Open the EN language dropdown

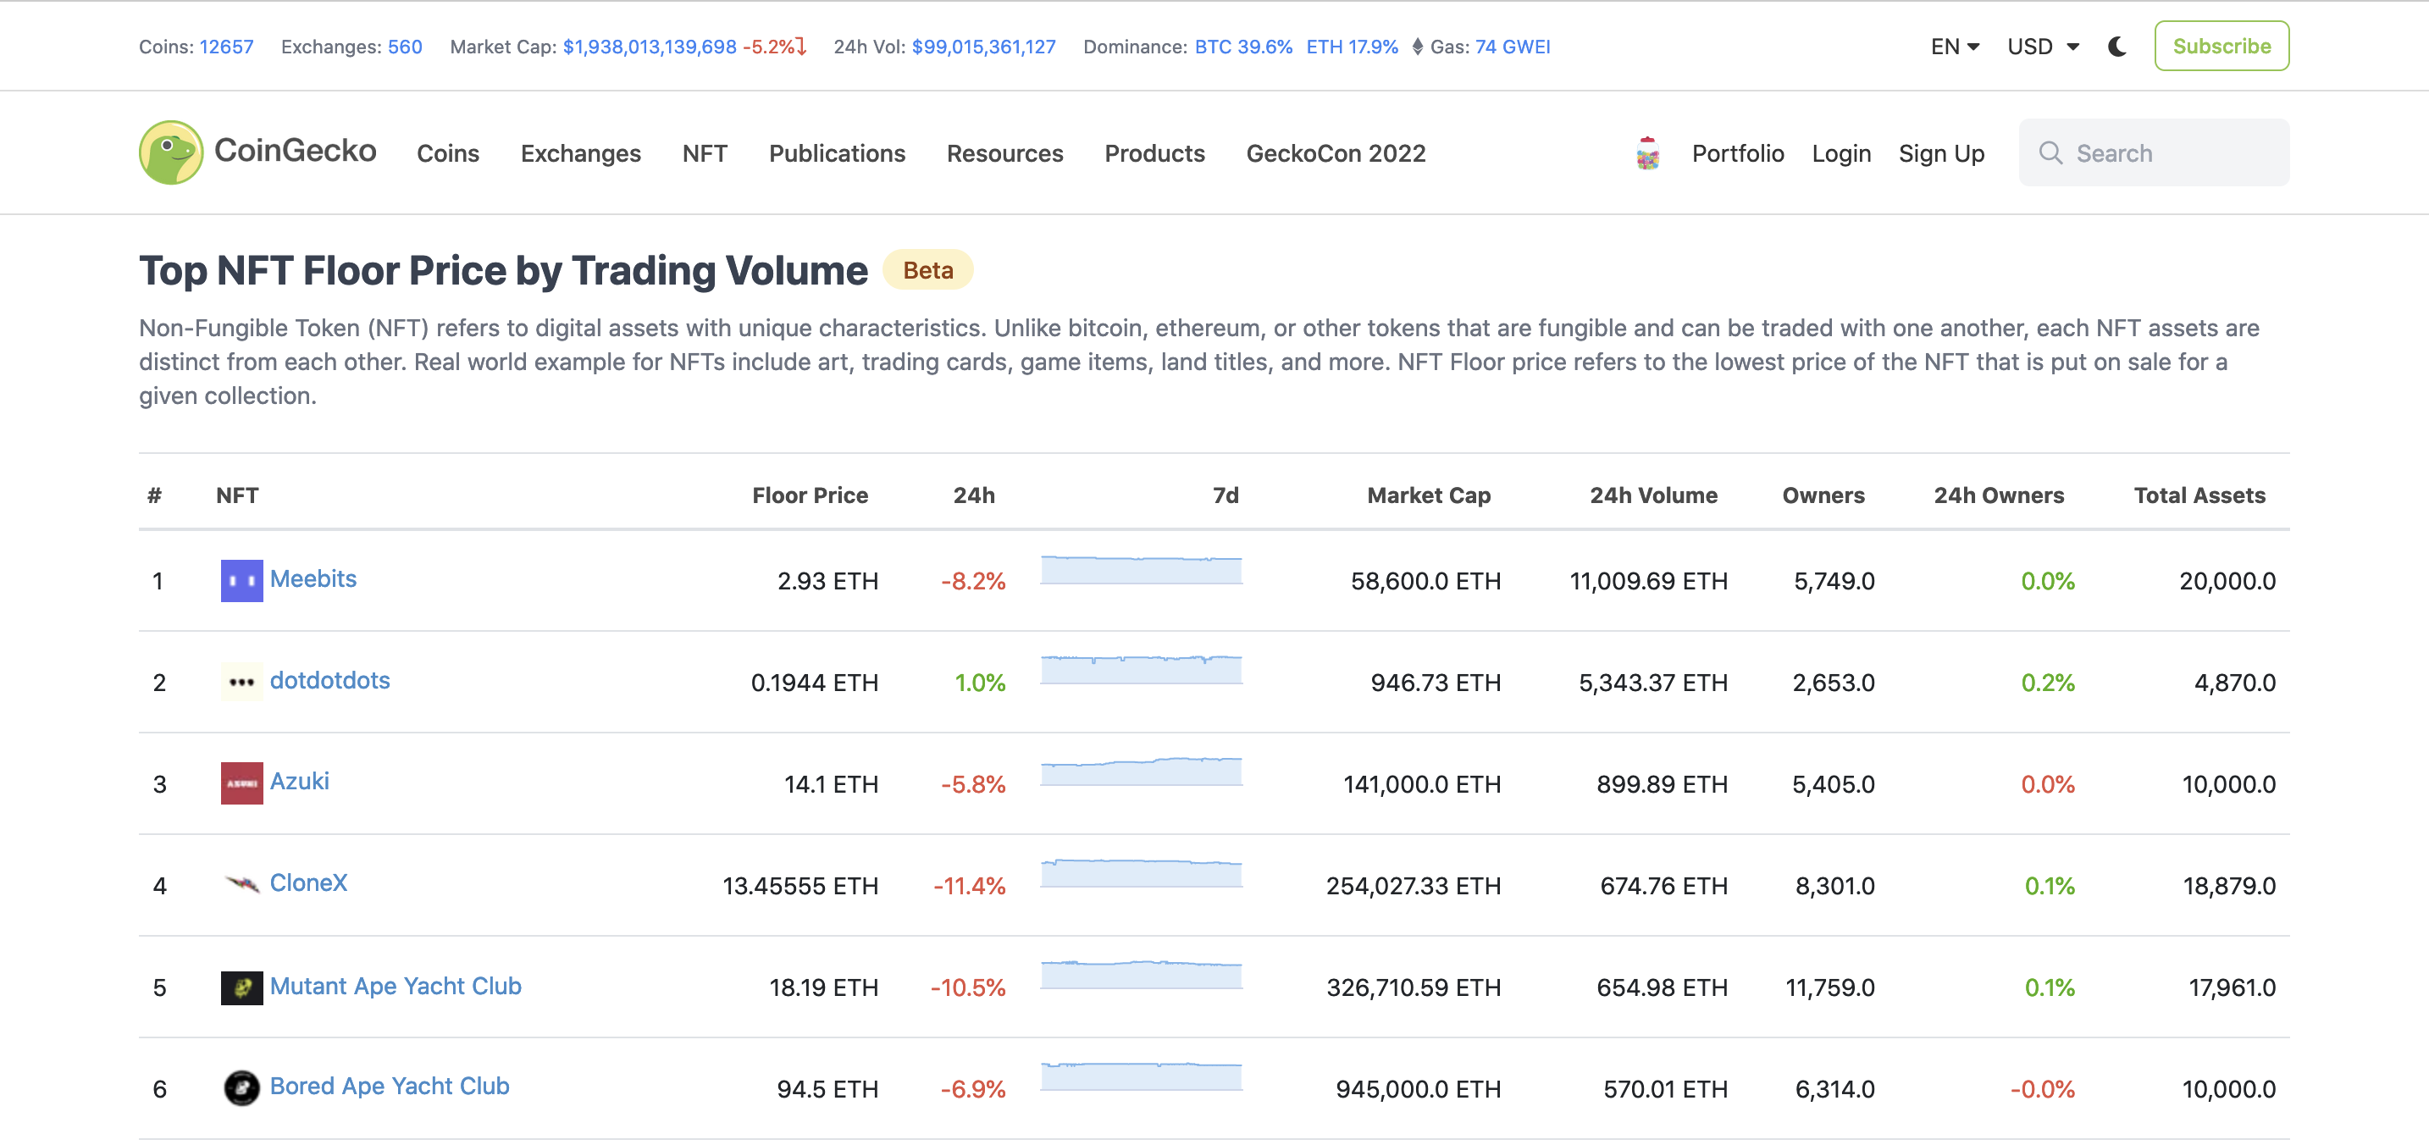(x=1954, y=47)
